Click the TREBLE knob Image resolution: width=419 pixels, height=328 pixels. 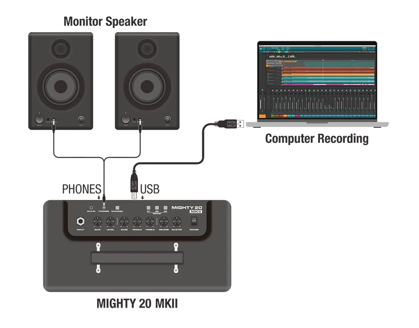[150, 222]
